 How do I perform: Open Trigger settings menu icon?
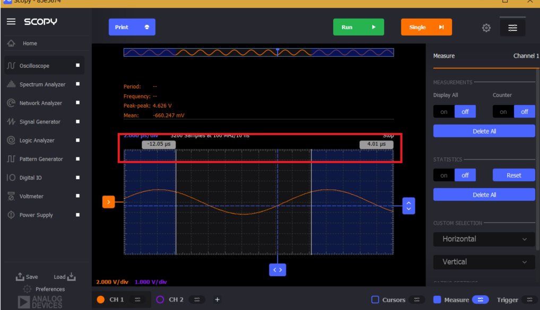[530, 300]
